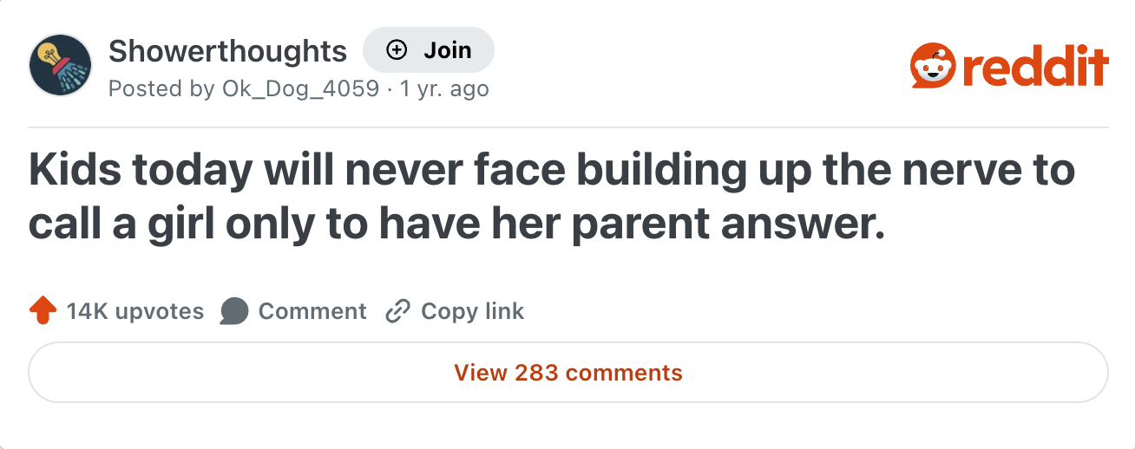
Task: Click the "Posted by" label text
Action: pyautogui.click(x=159, y=88)
